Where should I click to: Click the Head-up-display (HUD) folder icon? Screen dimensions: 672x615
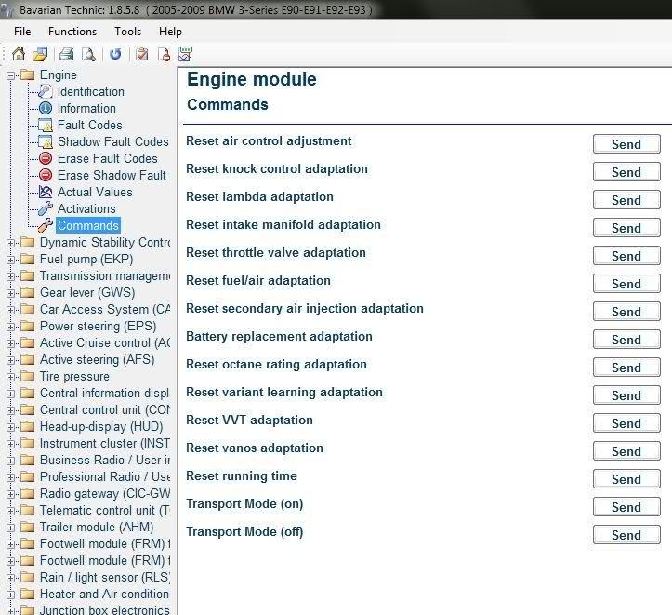(28, 426)
